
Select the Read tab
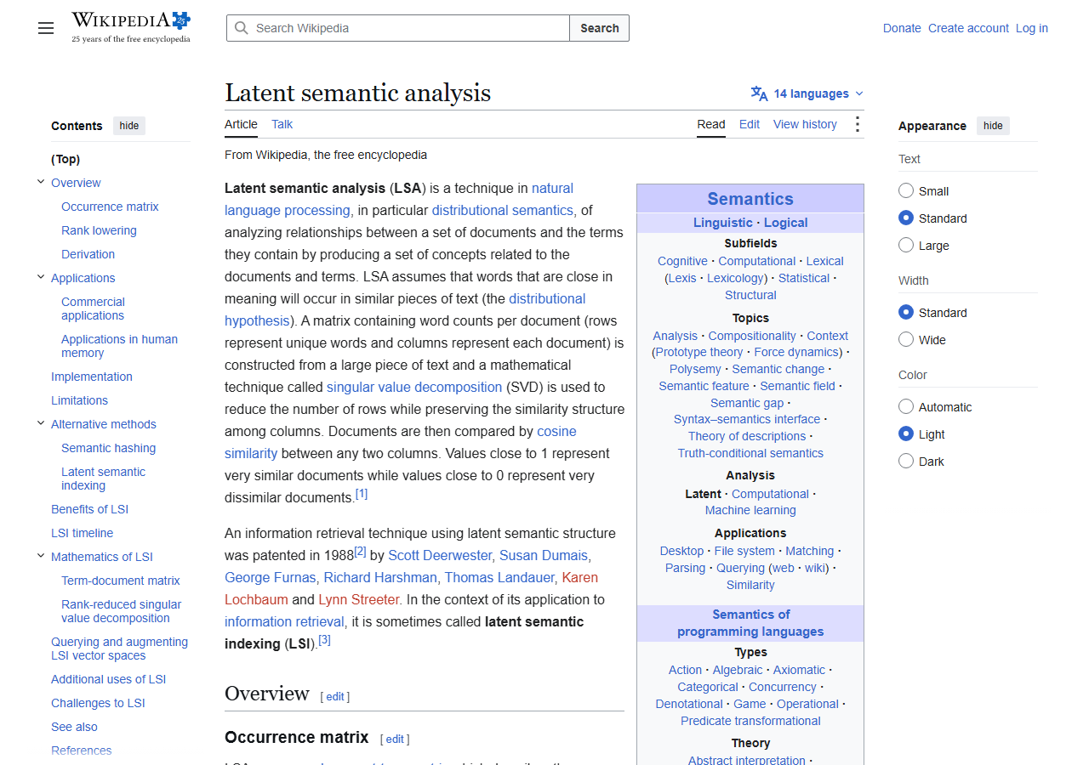pyautogui.click(x=711, y=124)
